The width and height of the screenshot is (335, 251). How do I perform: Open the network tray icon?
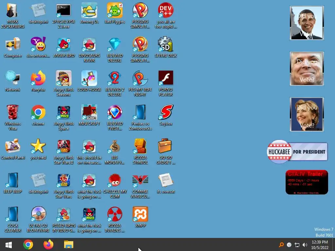click(x=297, y=244)
